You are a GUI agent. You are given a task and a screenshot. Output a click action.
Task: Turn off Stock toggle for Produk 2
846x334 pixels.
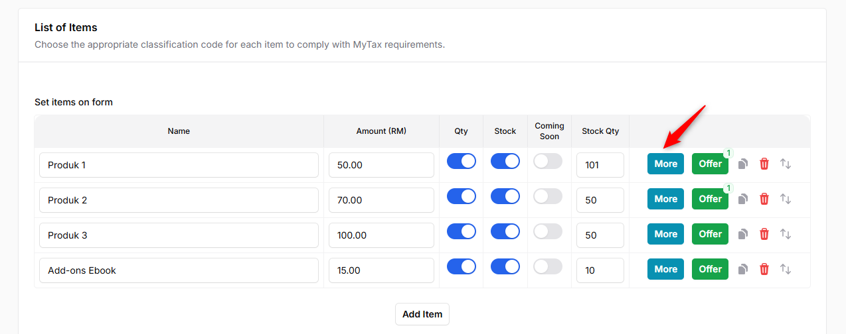pos(505,196)
